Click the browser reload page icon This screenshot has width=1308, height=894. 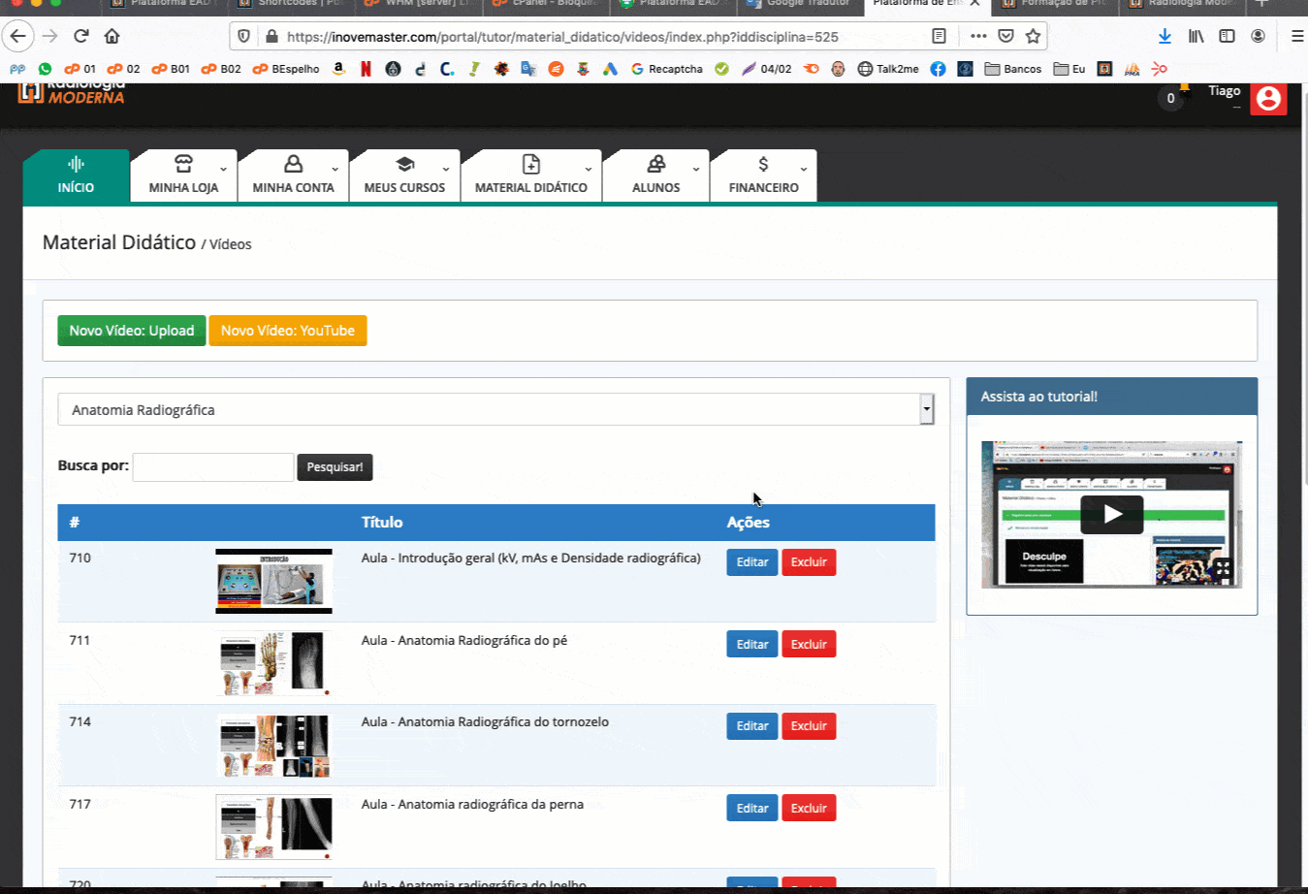tap(81, 37)
